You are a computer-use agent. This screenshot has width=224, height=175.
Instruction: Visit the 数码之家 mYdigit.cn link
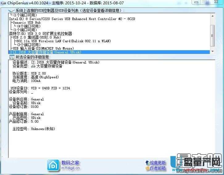pos(70,165)
